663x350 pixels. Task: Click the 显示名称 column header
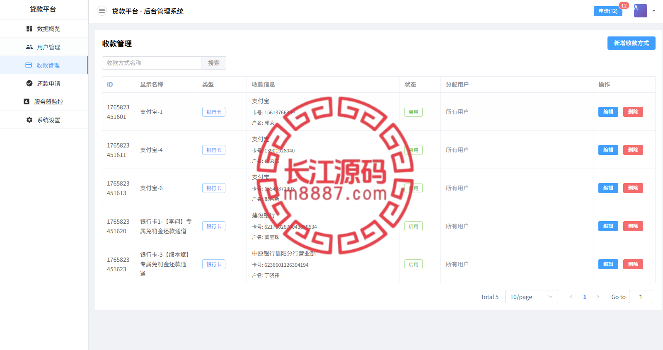[x=152, y=84]
